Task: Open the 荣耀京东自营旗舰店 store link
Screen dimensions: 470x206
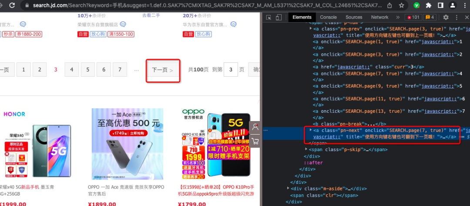Action: 97,24
